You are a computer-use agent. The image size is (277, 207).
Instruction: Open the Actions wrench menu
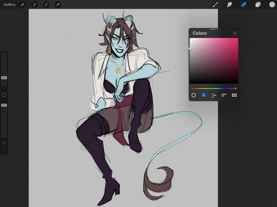tap(23, 4)
